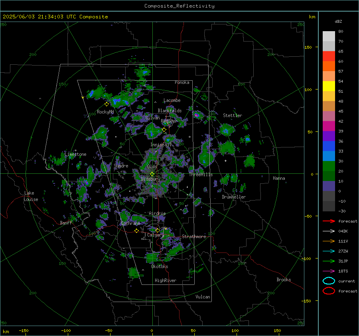Click the ThreeHills city label

click(x=201, y=175)
